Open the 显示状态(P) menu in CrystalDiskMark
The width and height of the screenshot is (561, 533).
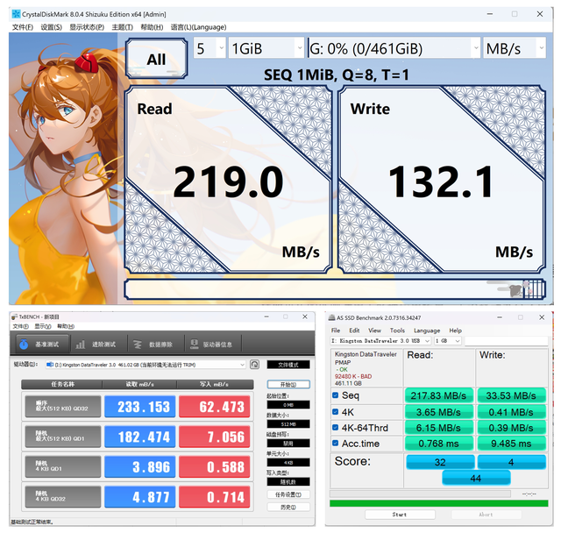pos(87,27)
